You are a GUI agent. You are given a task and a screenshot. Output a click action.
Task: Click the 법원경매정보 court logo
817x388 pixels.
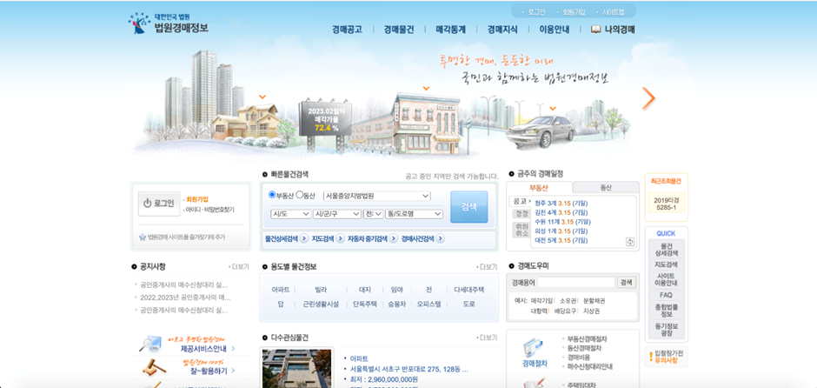click(x=169, y=23)
